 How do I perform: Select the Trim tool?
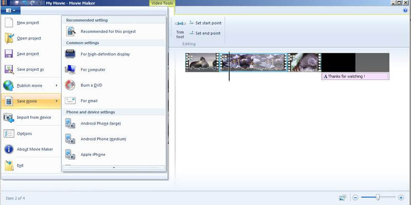(x=180, y=29)
